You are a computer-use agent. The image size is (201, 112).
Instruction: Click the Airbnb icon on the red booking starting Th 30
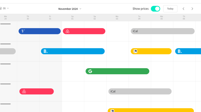coord(24,91)
